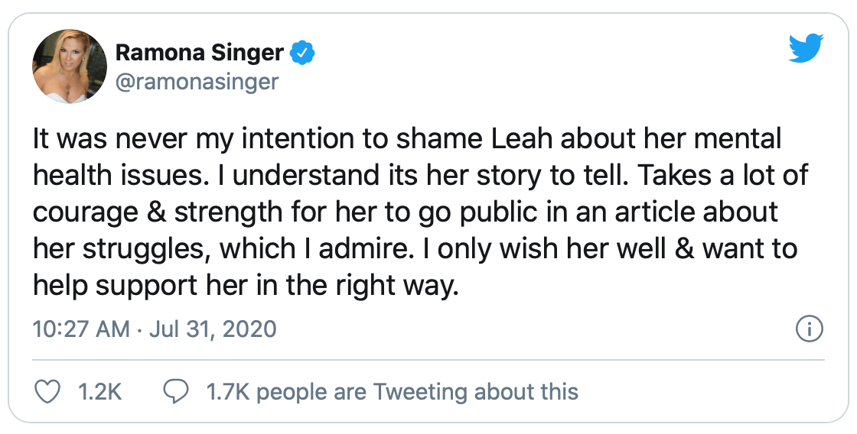Click the "10:27 AM" timestamp

(x=81, y=329)
